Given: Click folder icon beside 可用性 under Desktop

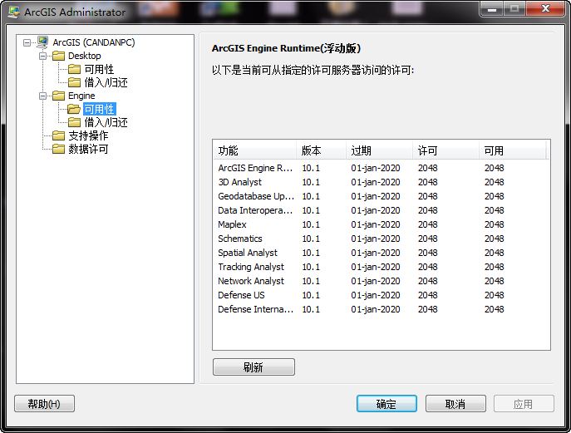Looking at the screenshot, I should (x=74, y=69).
